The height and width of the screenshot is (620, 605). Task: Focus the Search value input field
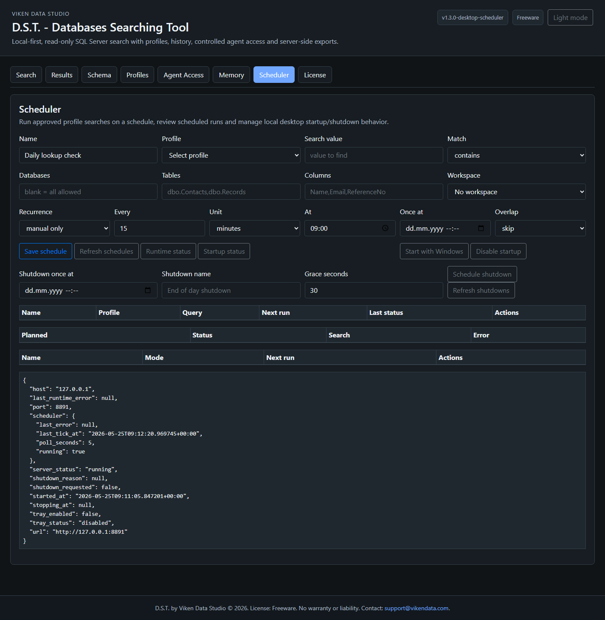click(374, 155)
